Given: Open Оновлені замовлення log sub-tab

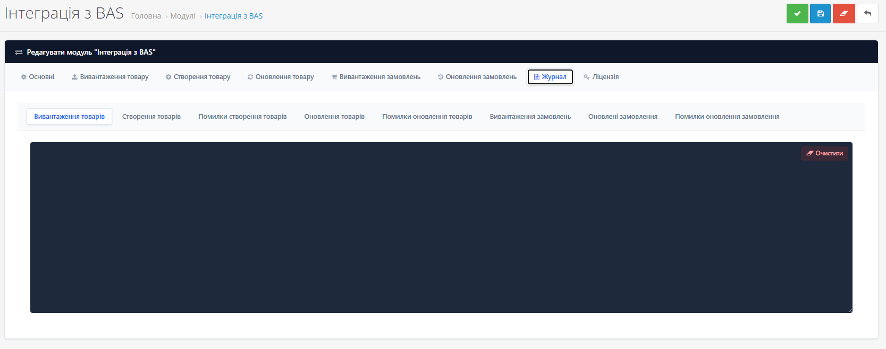Looking at the screenshot, I should coord(623,117).
